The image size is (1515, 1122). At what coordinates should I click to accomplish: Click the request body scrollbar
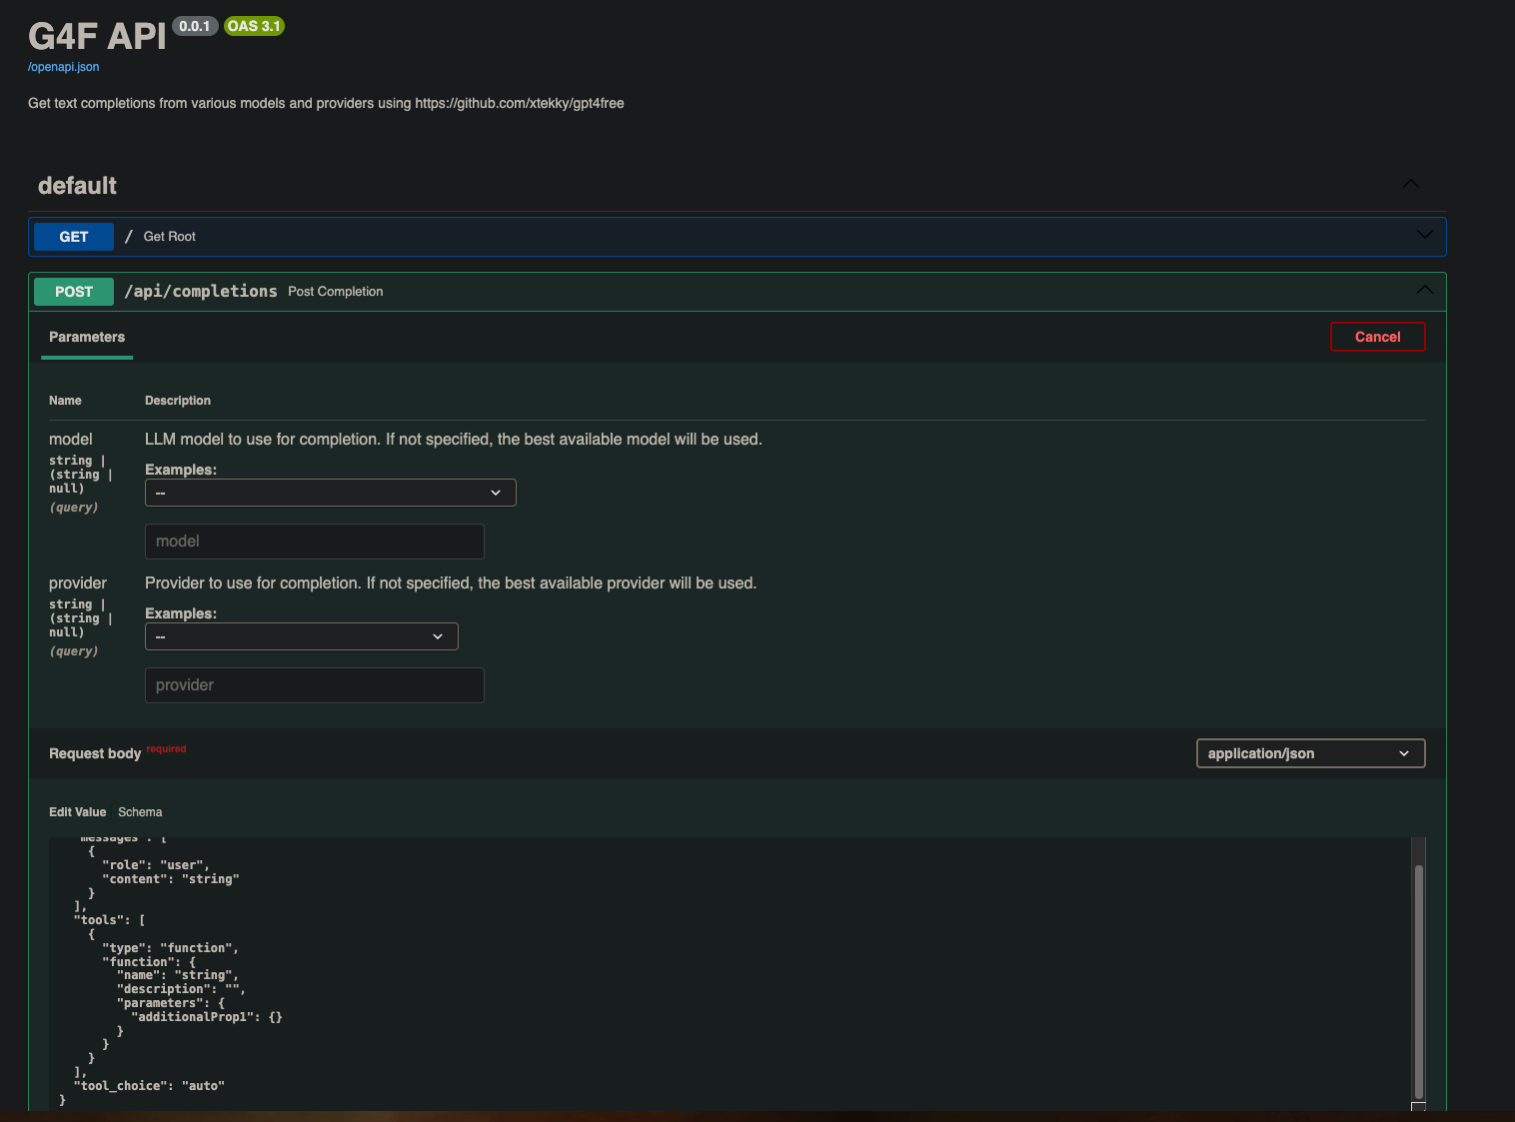(x=1418, y=979)
